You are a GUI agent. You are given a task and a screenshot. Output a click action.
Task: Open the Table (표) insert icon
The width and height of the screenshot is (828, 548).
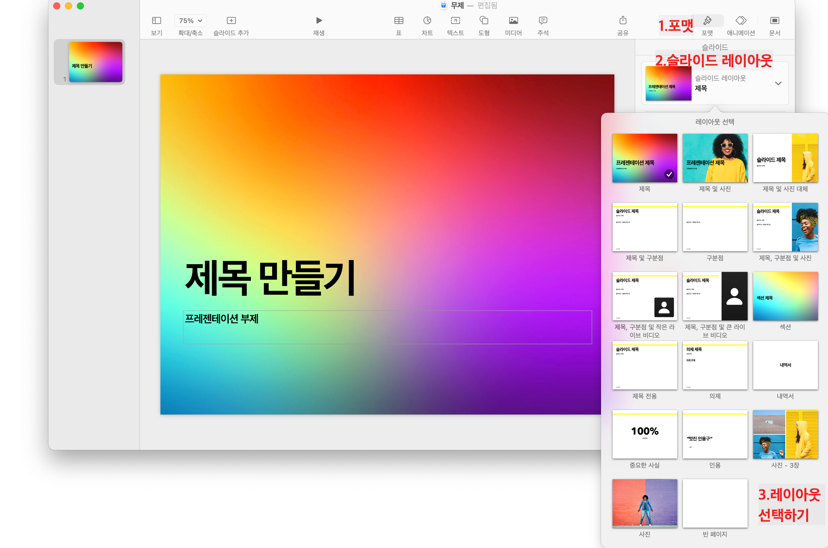point(398,21)
